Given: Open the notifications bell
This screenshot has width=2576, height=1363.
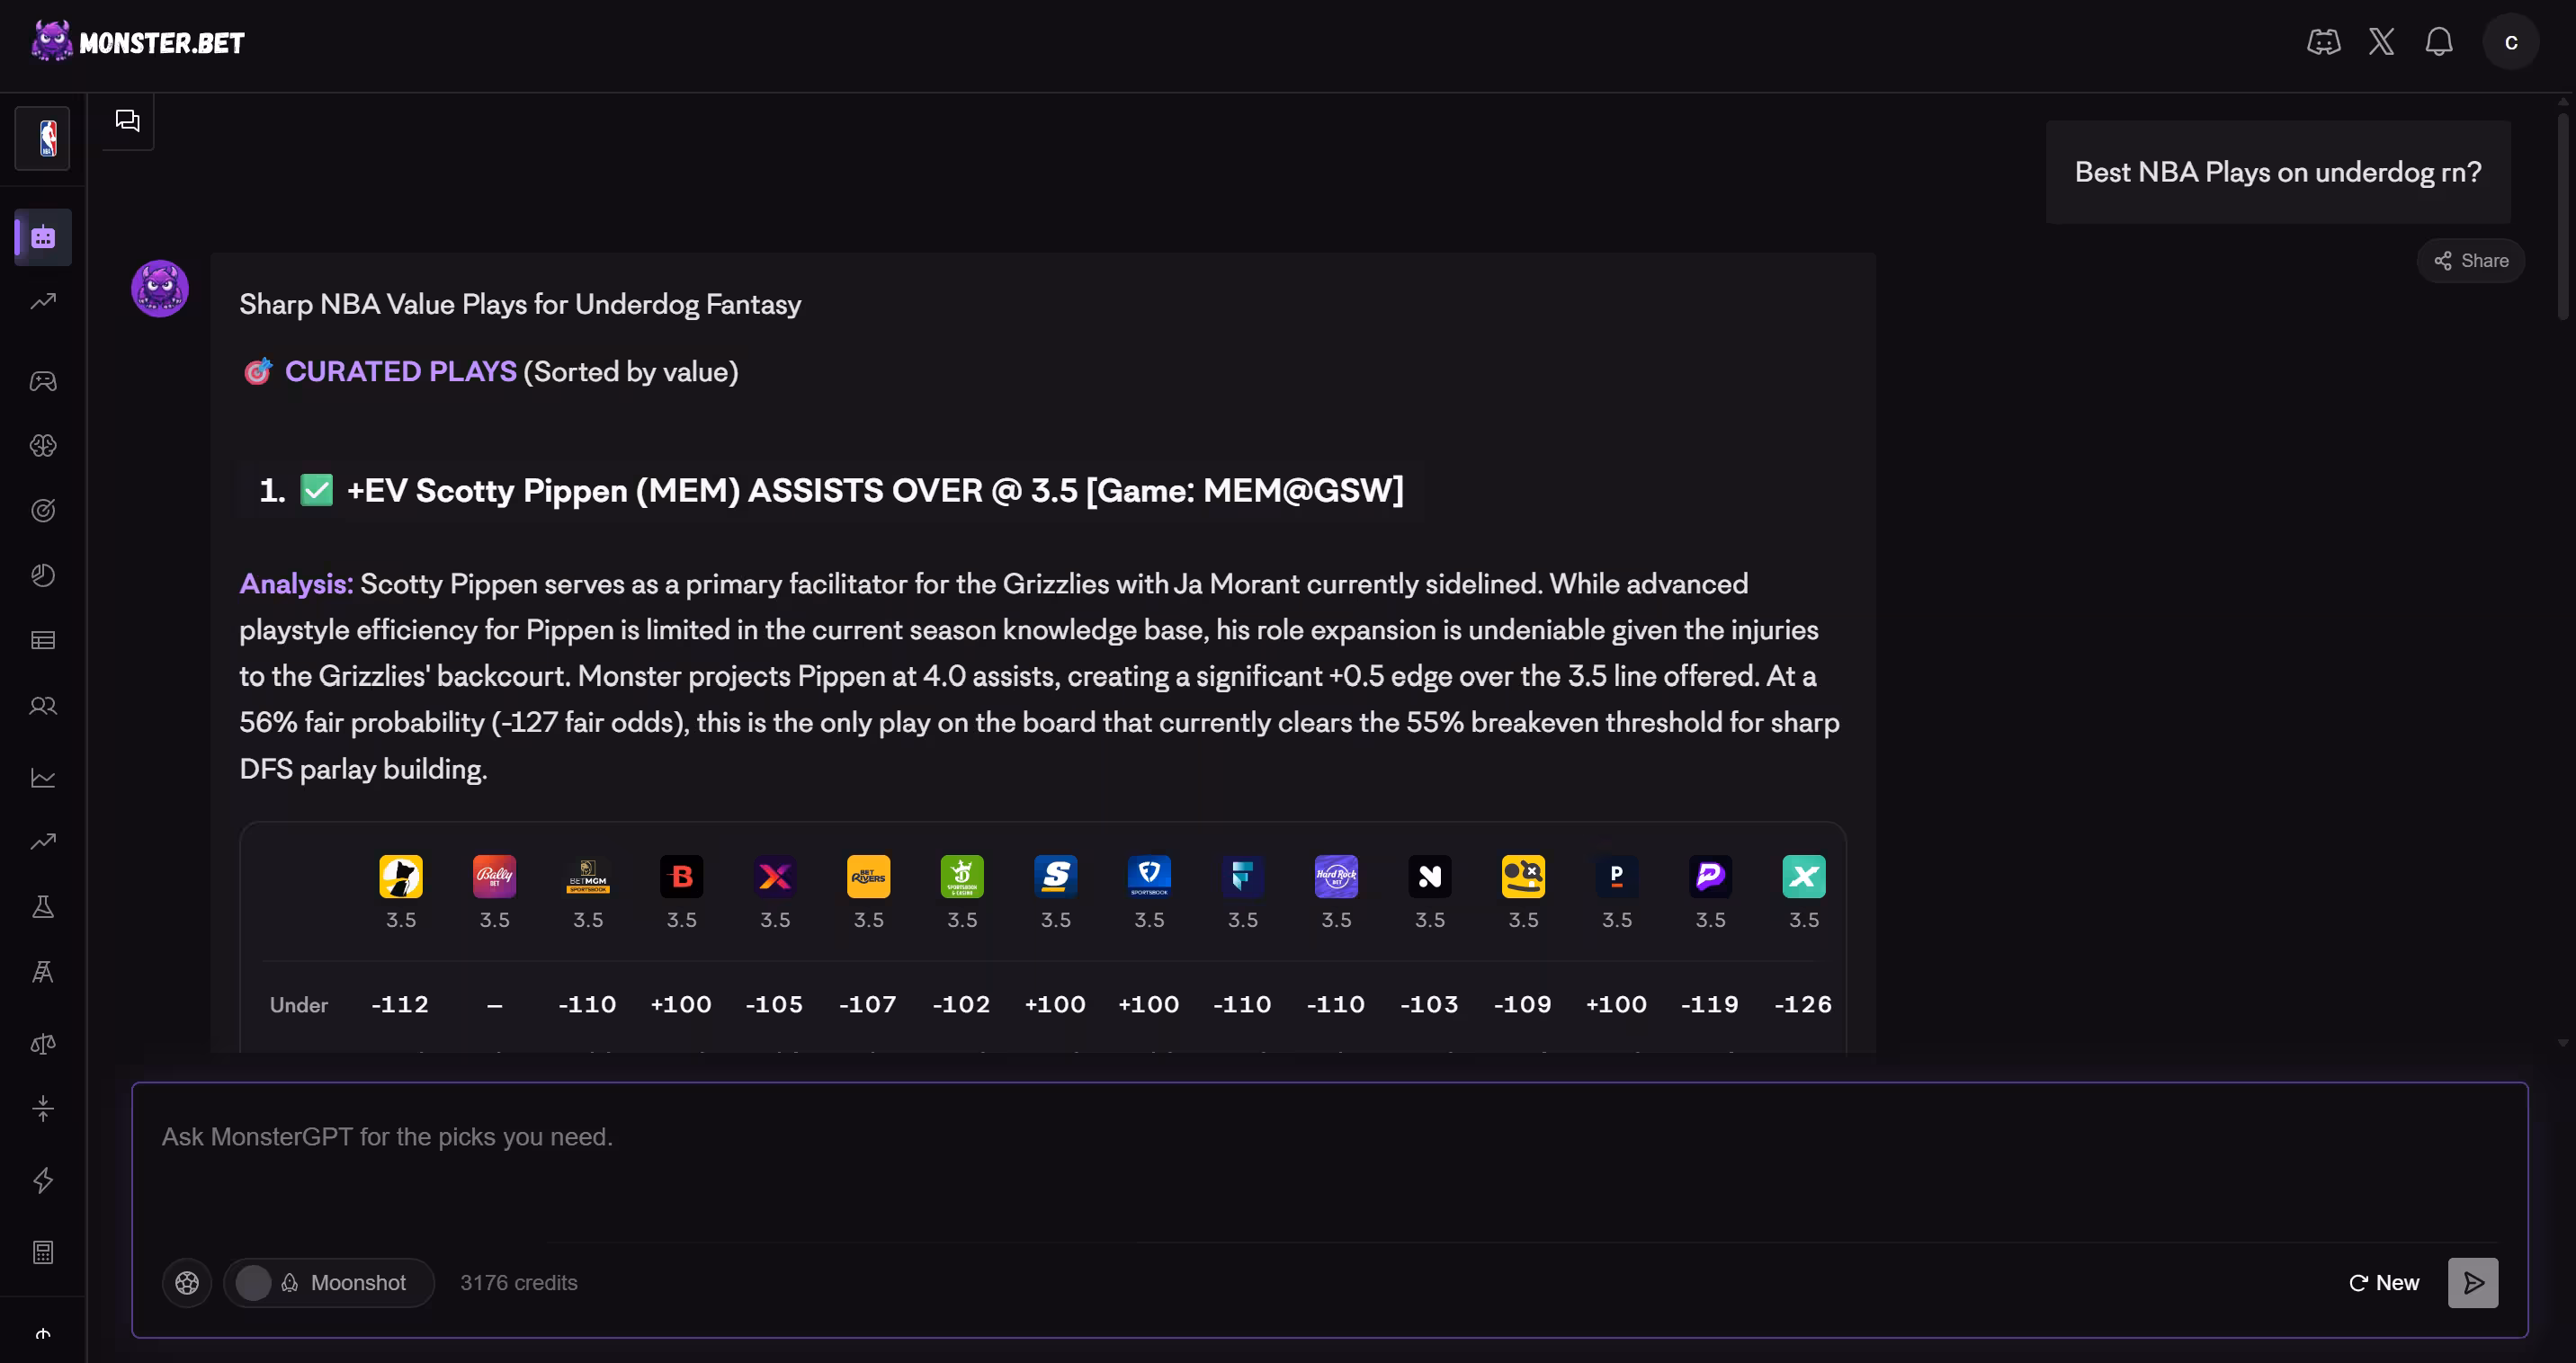Looking at the screenshot, I should (x=2439, y=42).
